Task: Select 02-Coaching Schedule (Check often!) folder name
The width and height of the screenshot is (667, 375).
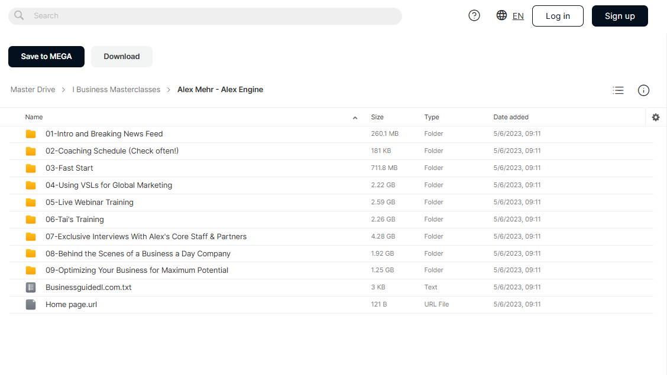Action: [112, 151]
